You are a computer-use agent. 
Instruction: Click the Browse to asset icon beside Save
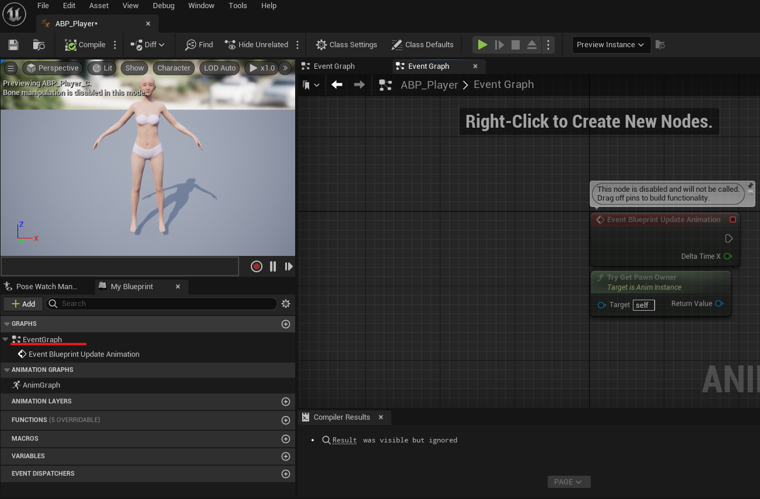click(x=39, y=45)
